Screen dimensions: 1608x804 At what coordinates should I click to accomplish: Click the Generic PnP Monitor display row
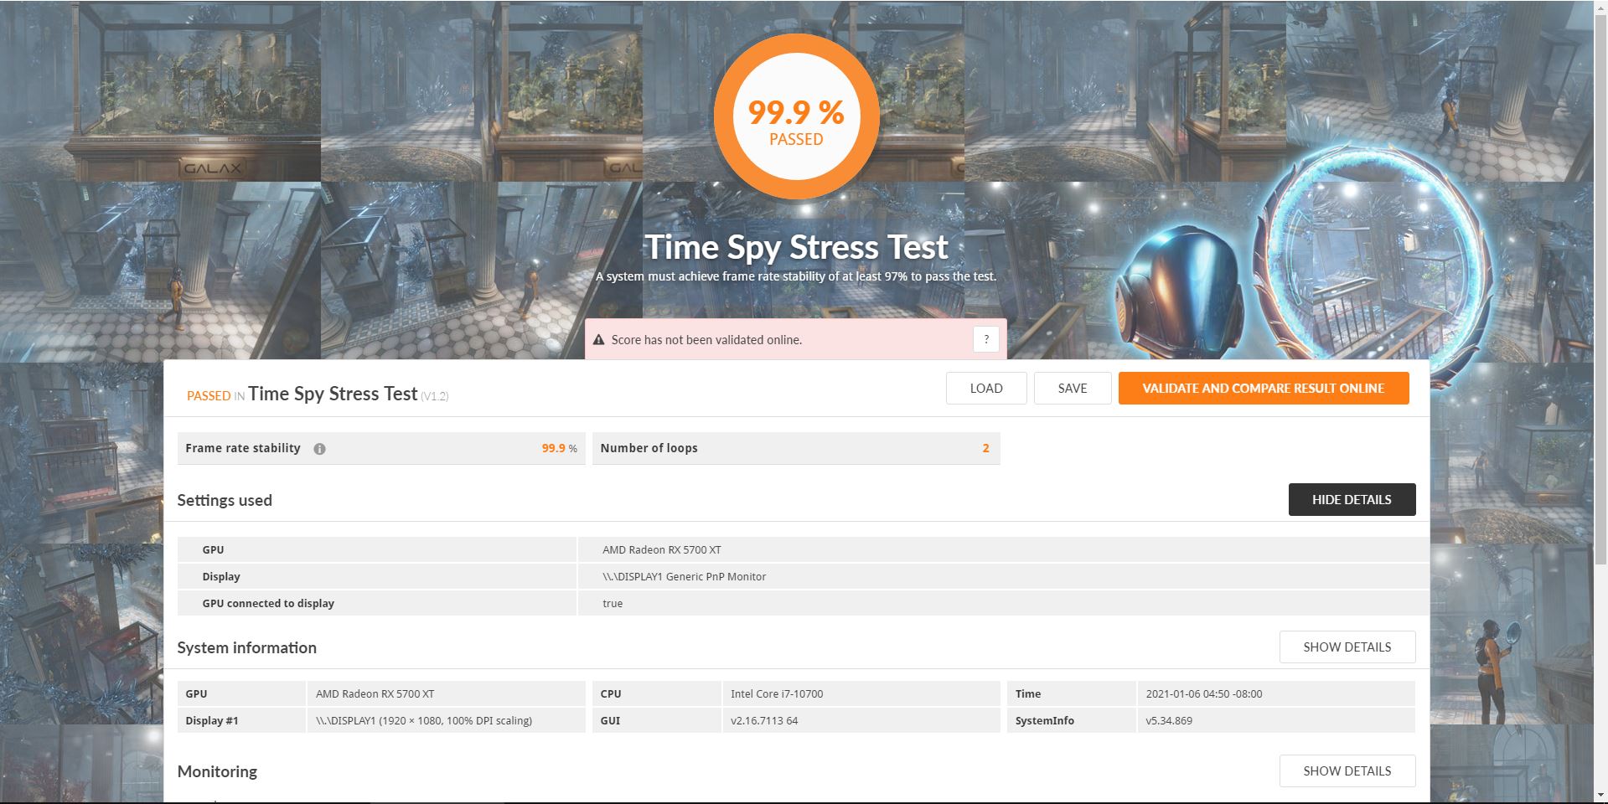684,576
